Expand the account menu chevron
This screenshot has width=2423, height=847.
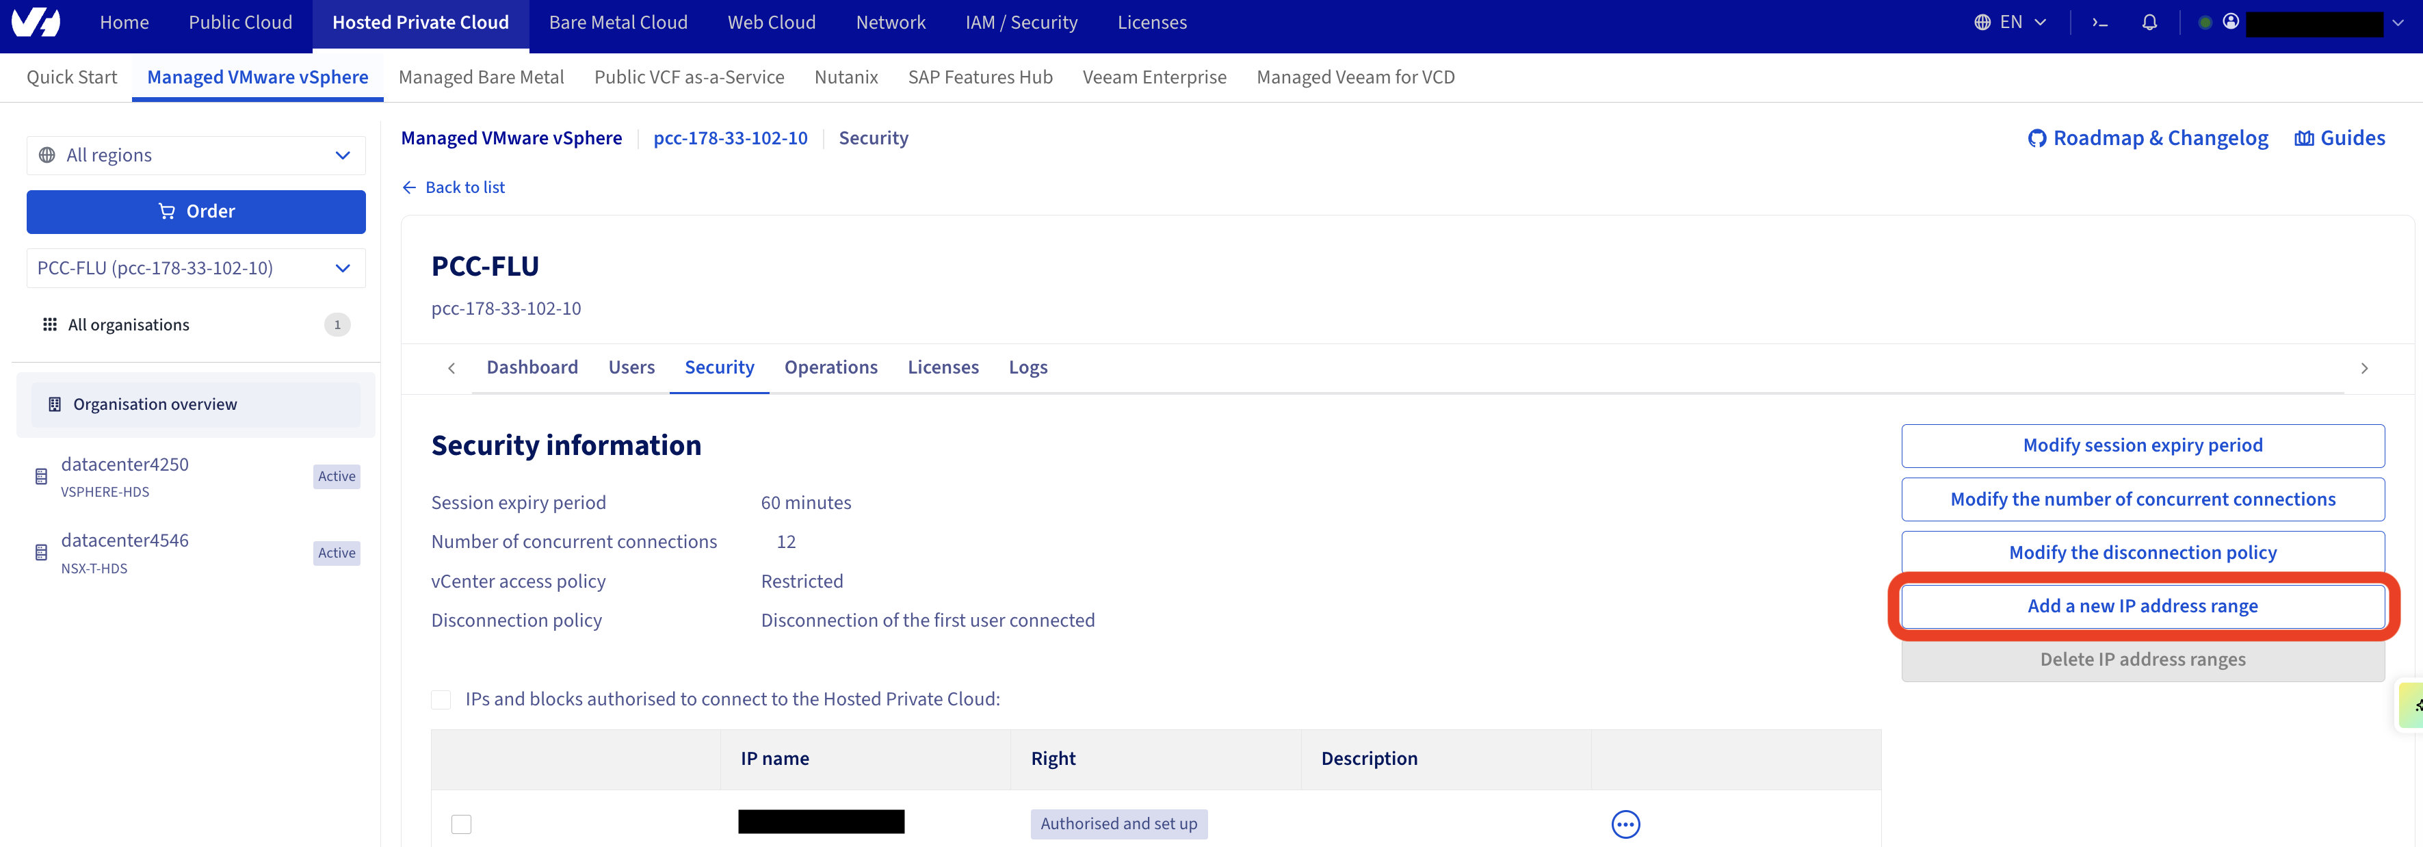coord(2398,23)
